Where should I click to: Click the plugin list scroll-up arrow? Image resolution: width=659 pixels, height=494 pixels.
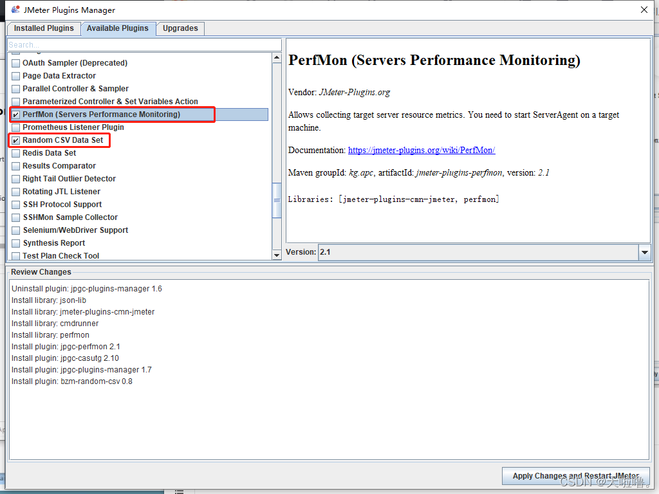pyautogui.click(x=277, y=57)
